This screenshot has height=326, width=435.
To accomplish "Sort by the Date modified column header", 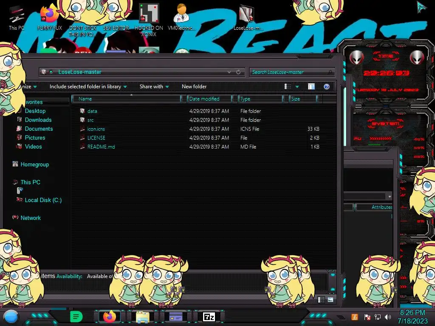I will click(x=209, y=98).
